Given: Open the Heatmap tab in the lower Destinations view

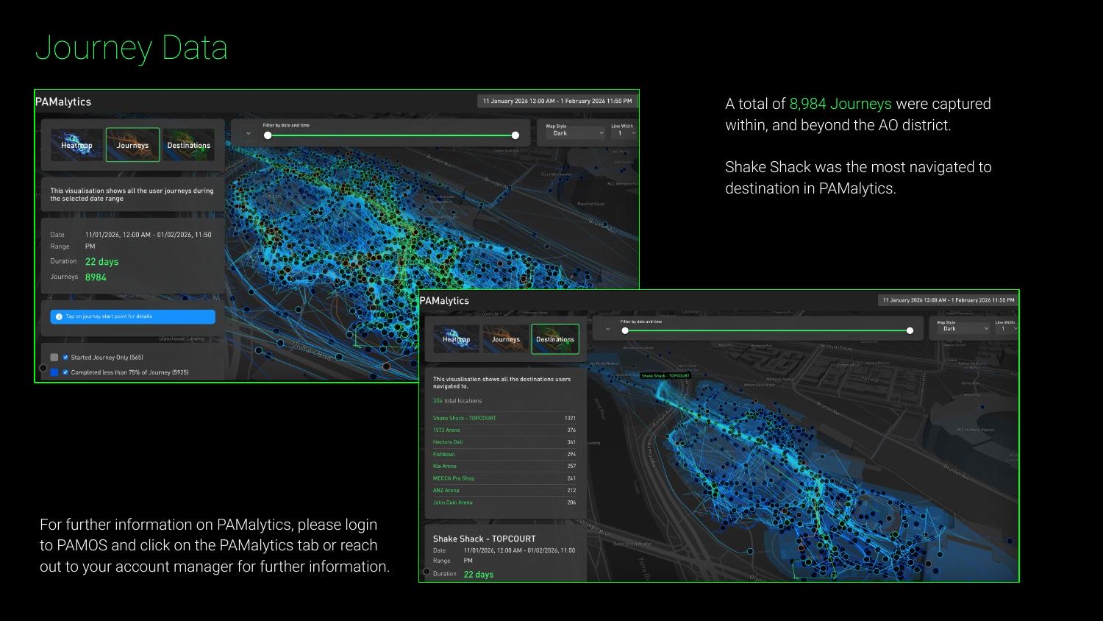Looking at the screenshot, I should (x=456, y=339).
